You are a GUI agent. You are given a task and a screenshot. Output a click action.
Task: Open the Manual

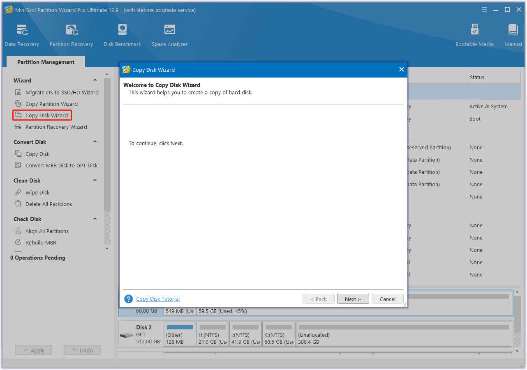(513, 35)
